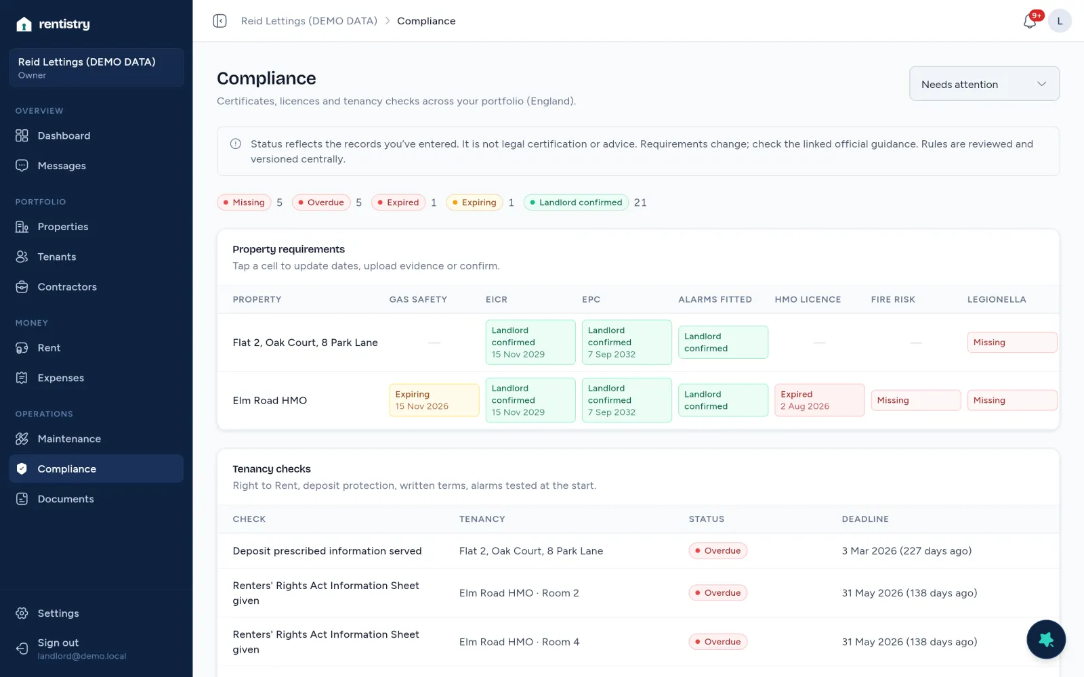Click the 'Elm Road HMO · Room 4' tenancy cell
The width and height of the screenshot is (1084, 677).
click(x=519, y=642)
